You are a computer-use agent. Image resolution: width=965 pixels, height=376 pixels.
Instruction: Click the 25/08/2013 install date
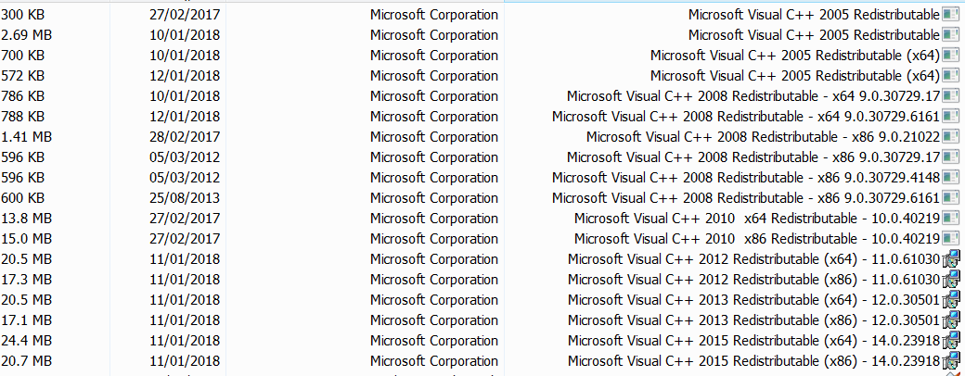185,197
